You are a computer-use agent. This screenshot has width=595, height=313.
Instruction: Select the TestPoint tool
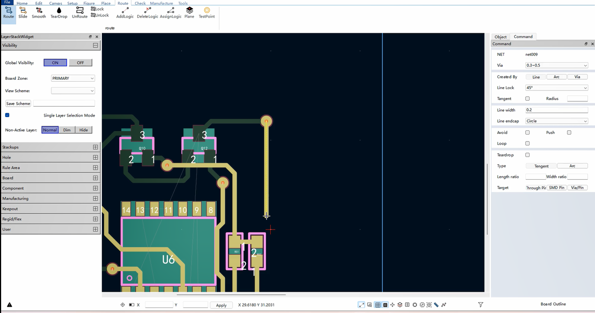tap(207, 12)
